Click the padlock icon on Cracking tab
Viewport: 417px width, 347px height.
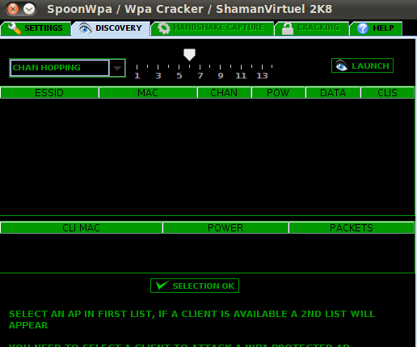(288, 28)
